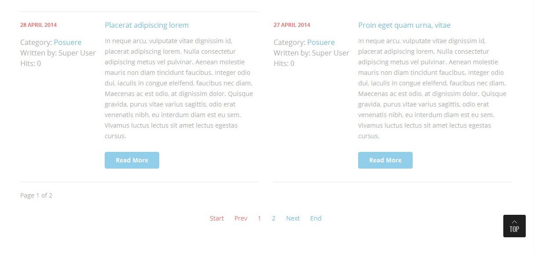Go to the Start pagination link
This screenshot has height=254, width=535.
pyautogui.click(x=217, y=218)
